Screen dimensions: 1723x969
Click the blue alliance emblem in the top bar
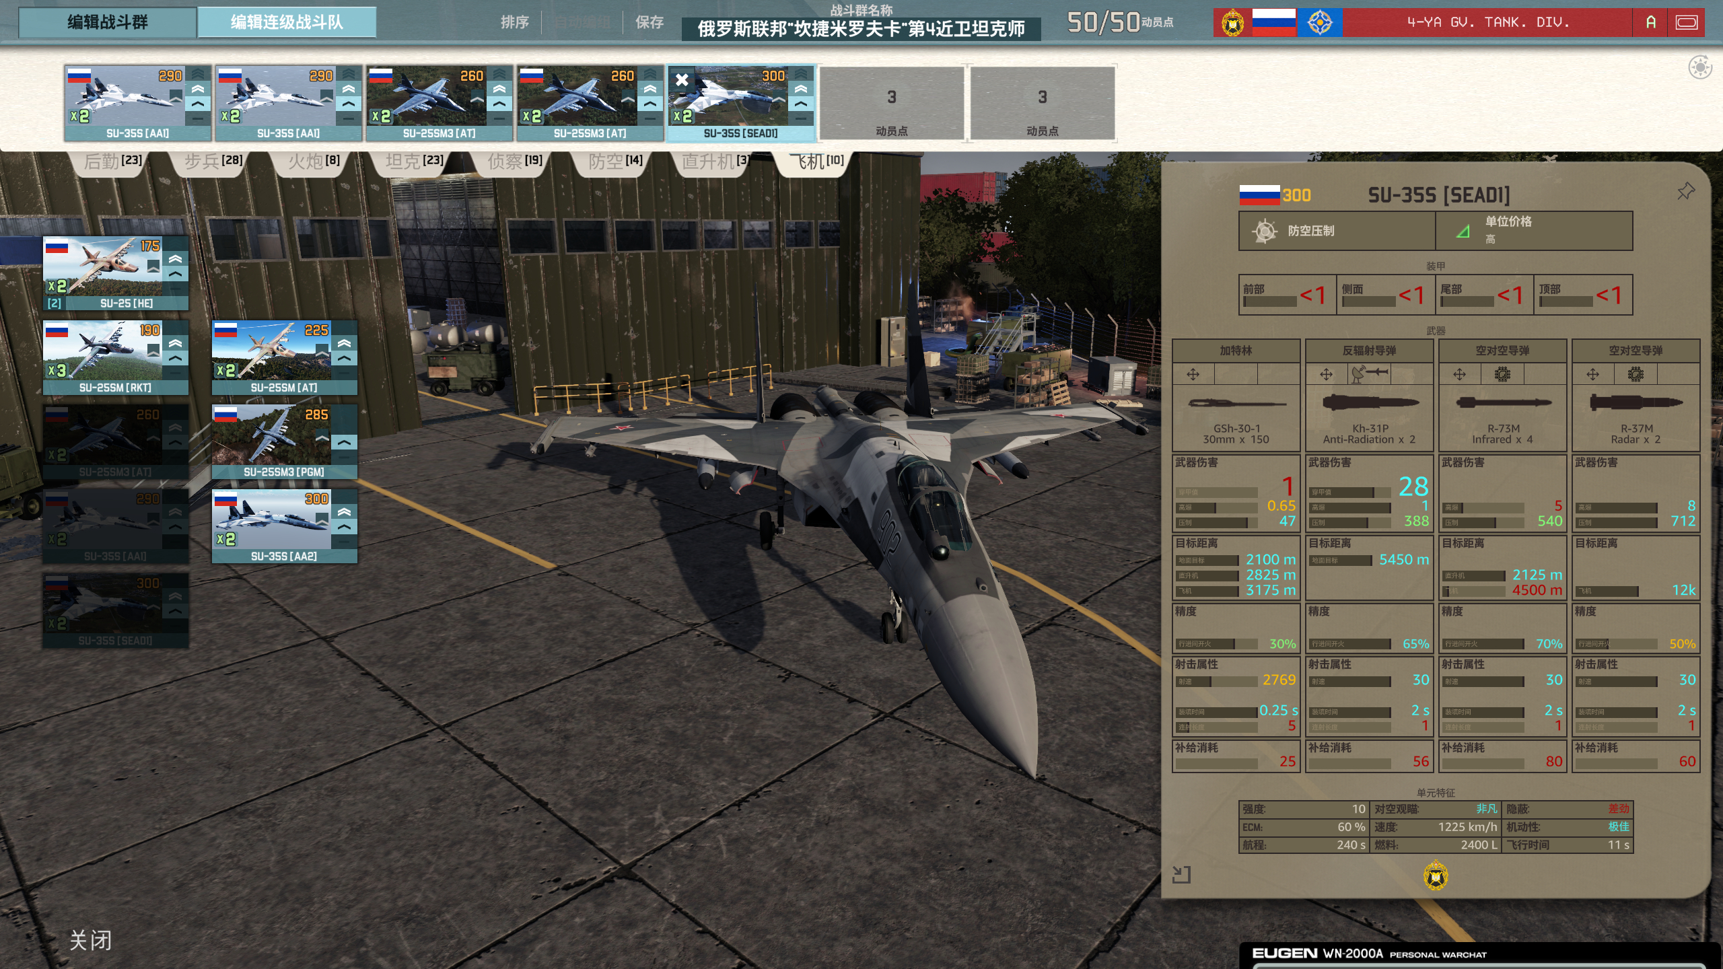1320,23
